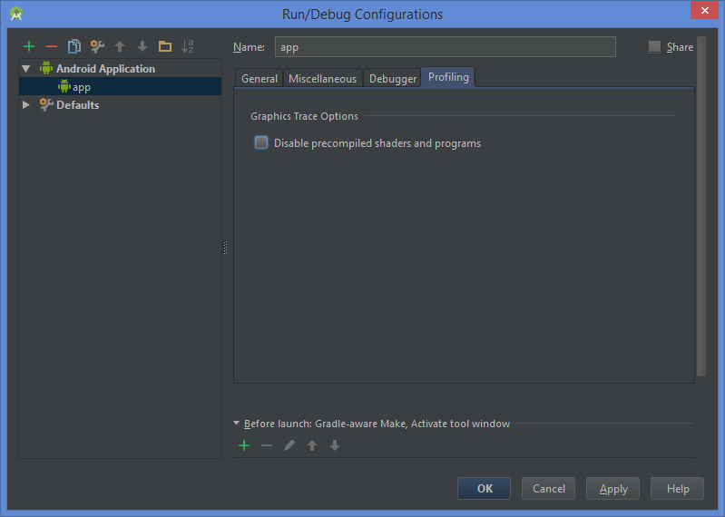The image size is (725, 517).
Task: Confirm with the OK button
Action: 485,488
